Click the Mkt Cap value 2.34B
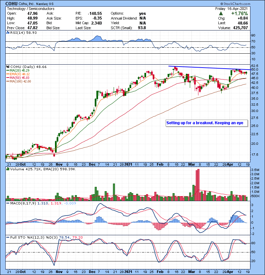The image size is (265, 275). point(96,23)
